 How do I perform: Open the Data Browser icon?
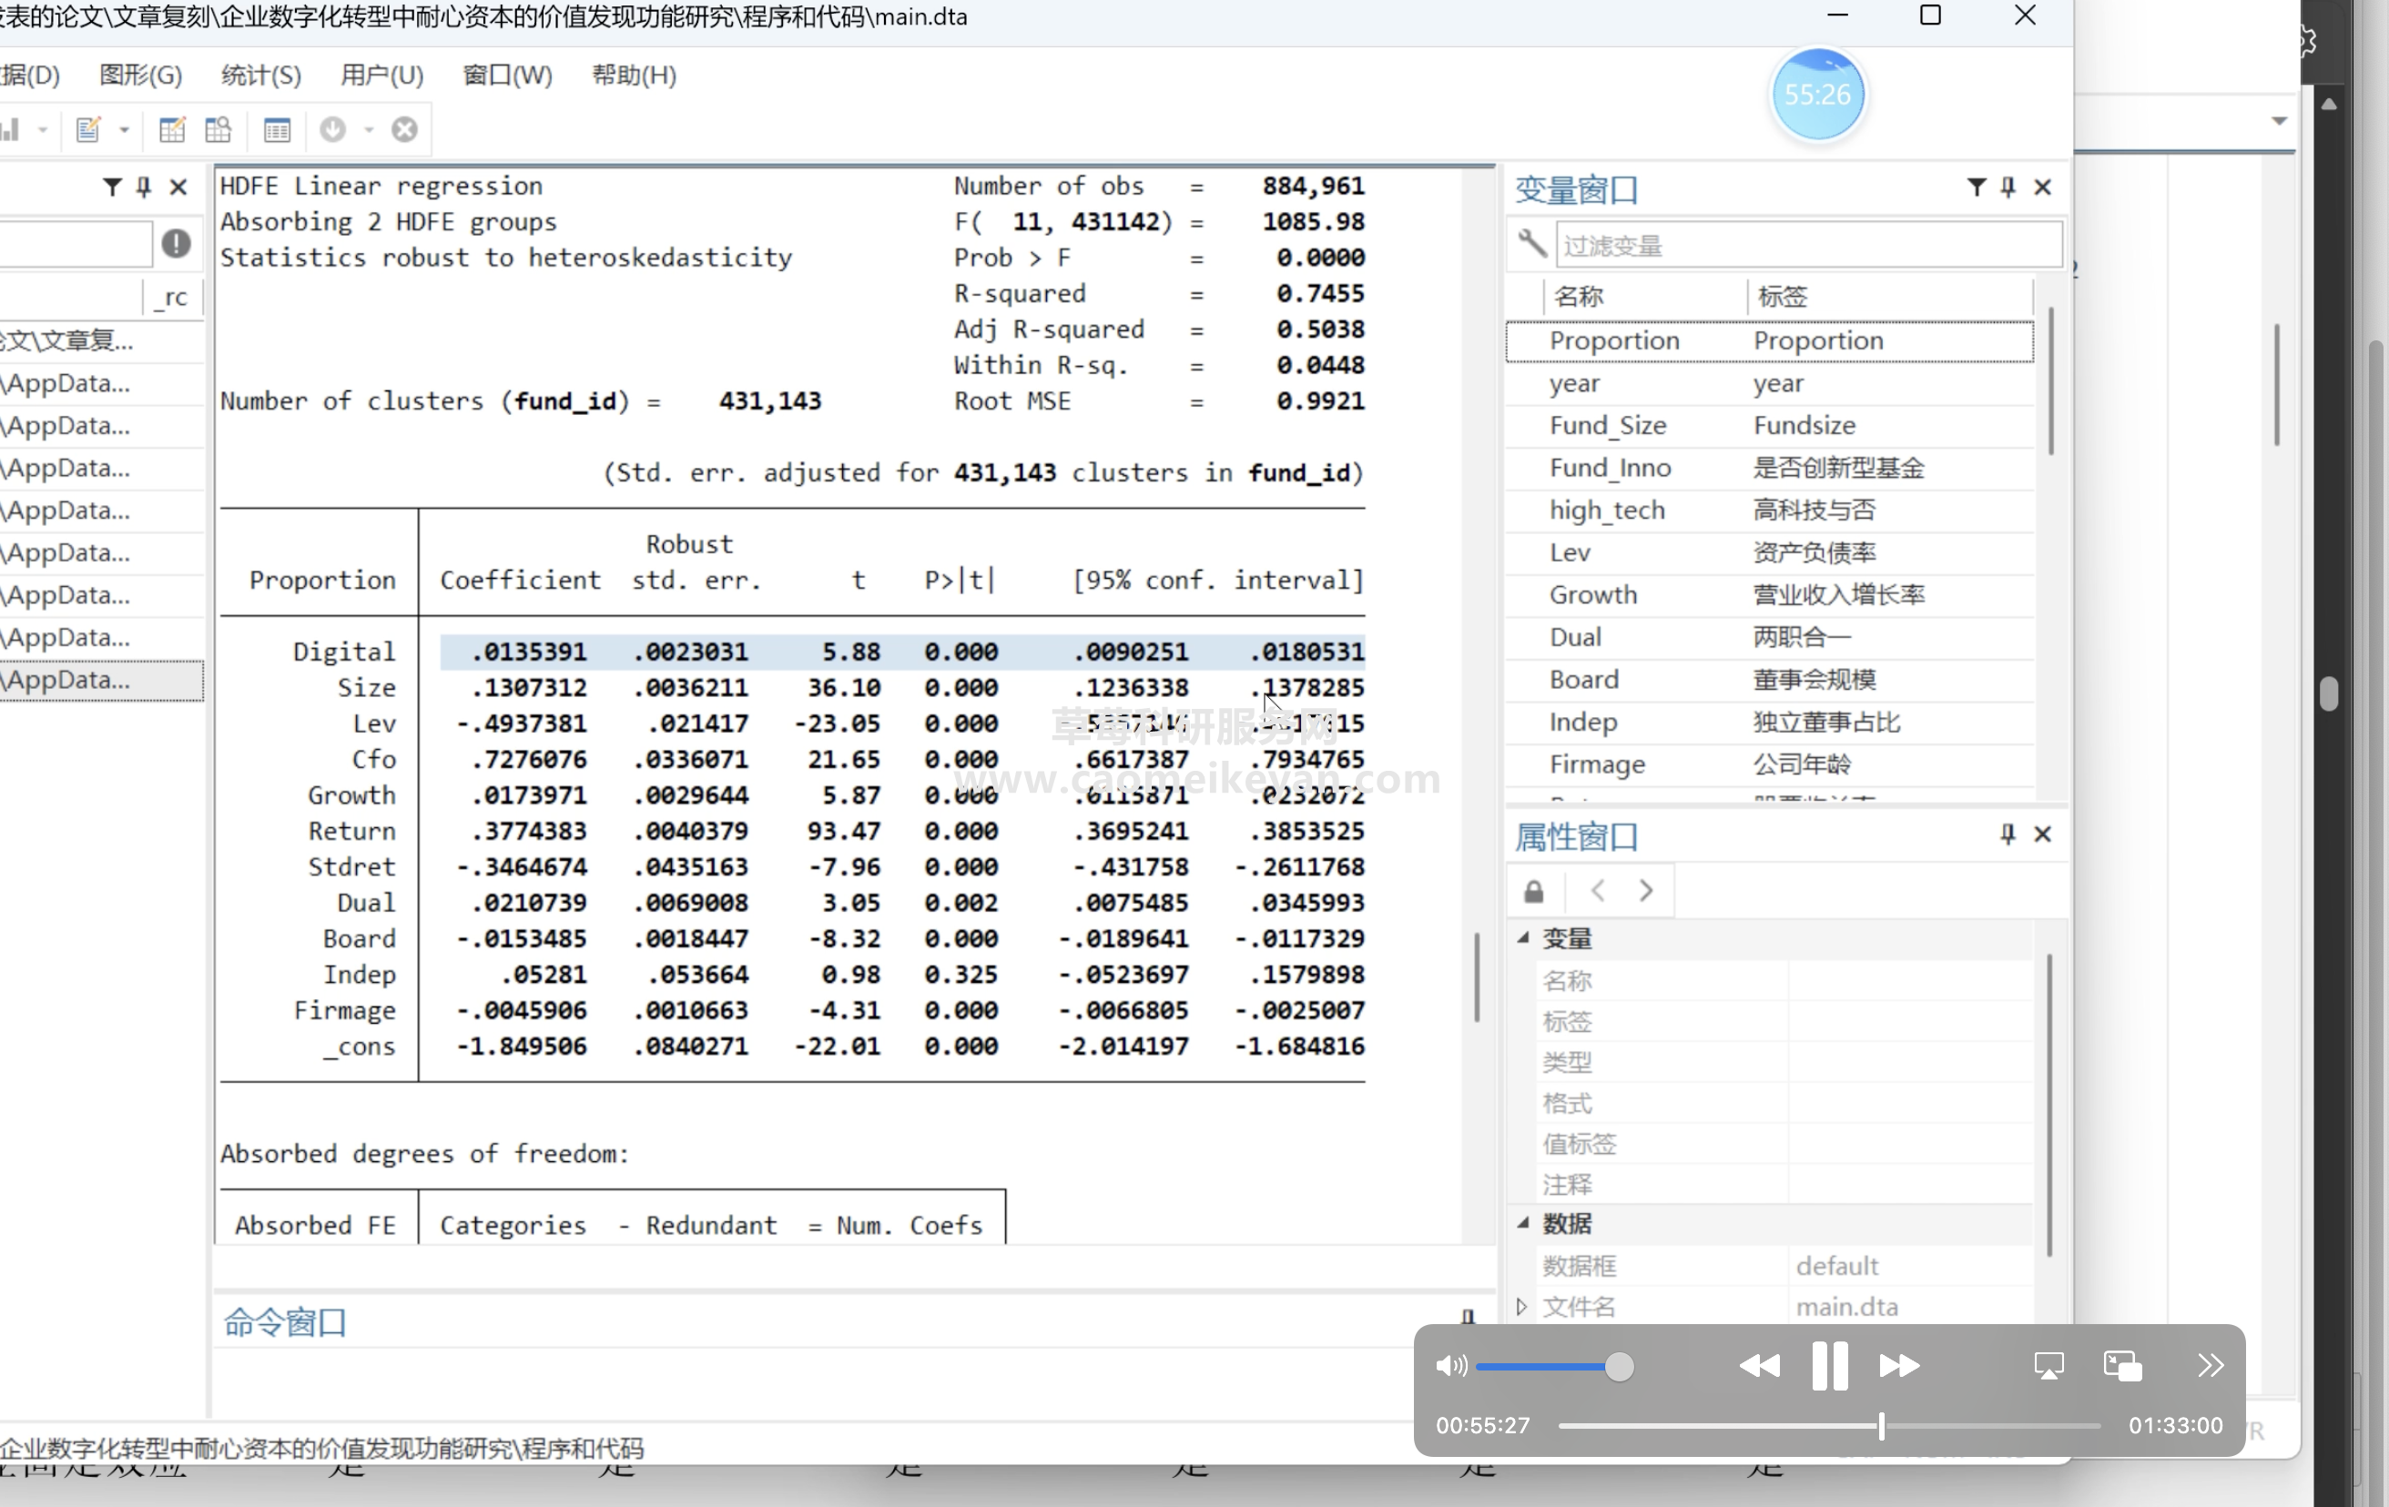(219, 130)
